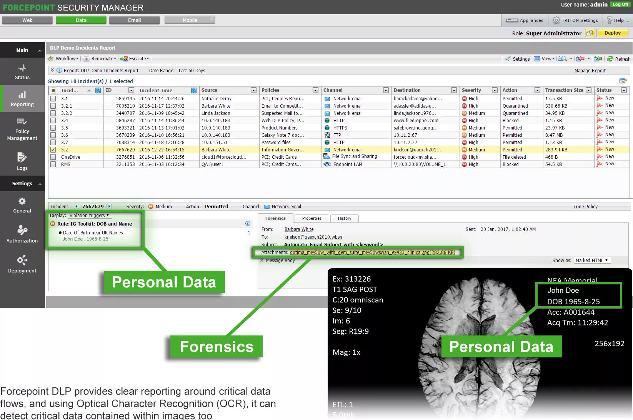Click the print preview magnifier icon
Screen dimensions: 633x420
pyautogui.click(x=562, y=58)
